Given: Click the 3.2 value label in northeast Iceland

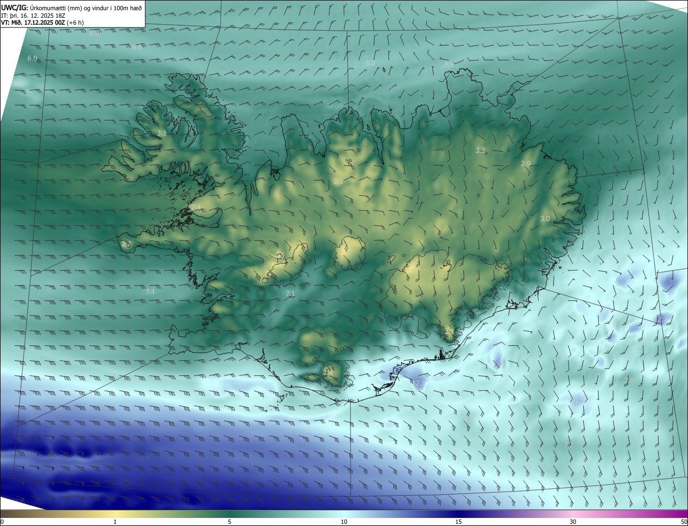Looking at the screenshot, I should tap(481, 150).
